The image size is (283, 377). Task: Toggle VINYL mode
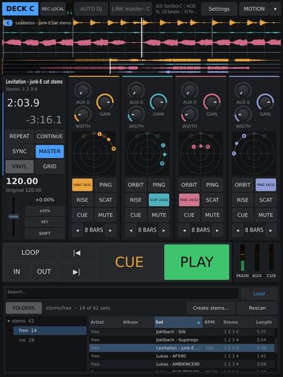coord(19,166)
